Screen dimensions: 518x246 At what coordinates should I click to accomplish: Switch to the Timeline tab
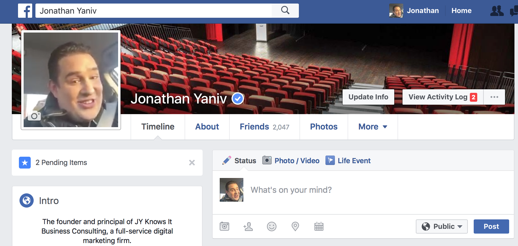coord(158,127)
